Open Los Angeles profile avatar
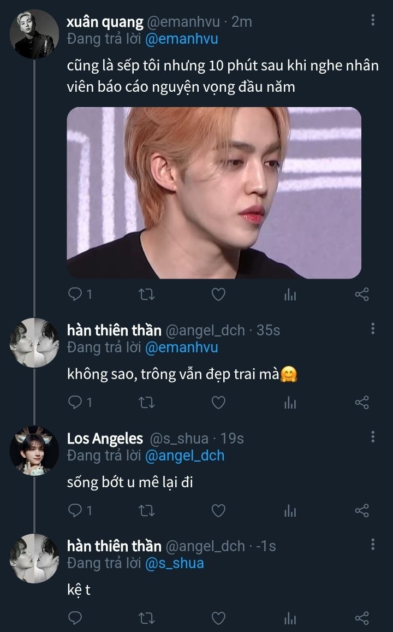Screen dimensions: 393x632 (34, 451)
